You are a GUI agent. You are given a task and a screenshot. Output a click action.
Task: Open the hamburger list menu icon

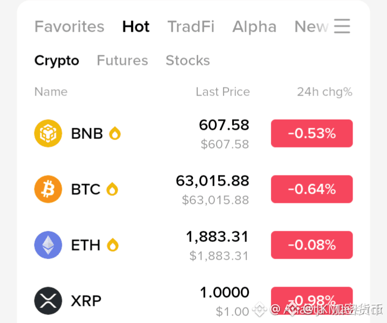click(342, 26)
